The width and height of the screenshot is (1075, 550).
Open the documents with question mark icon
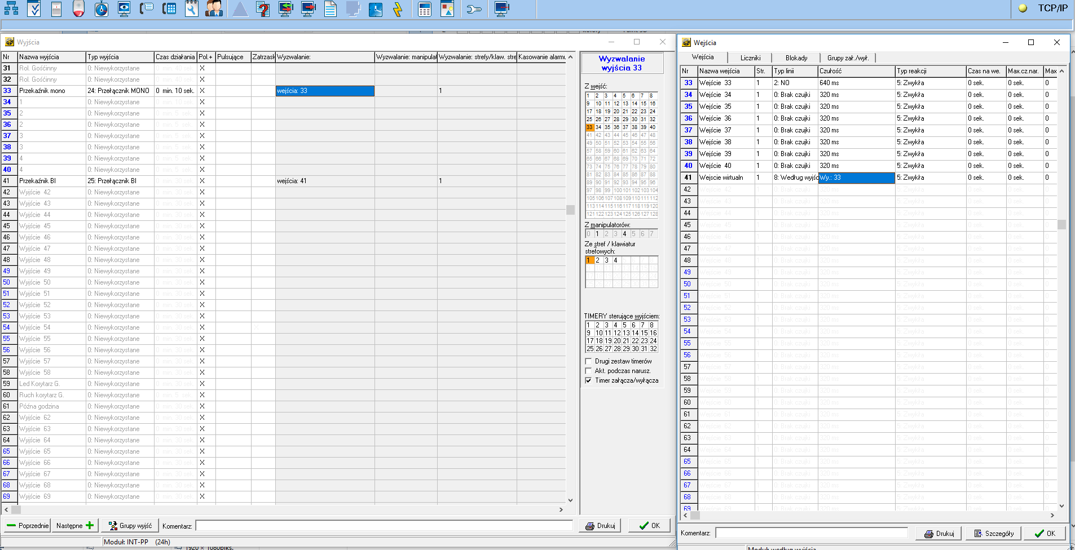pos(263,8)
